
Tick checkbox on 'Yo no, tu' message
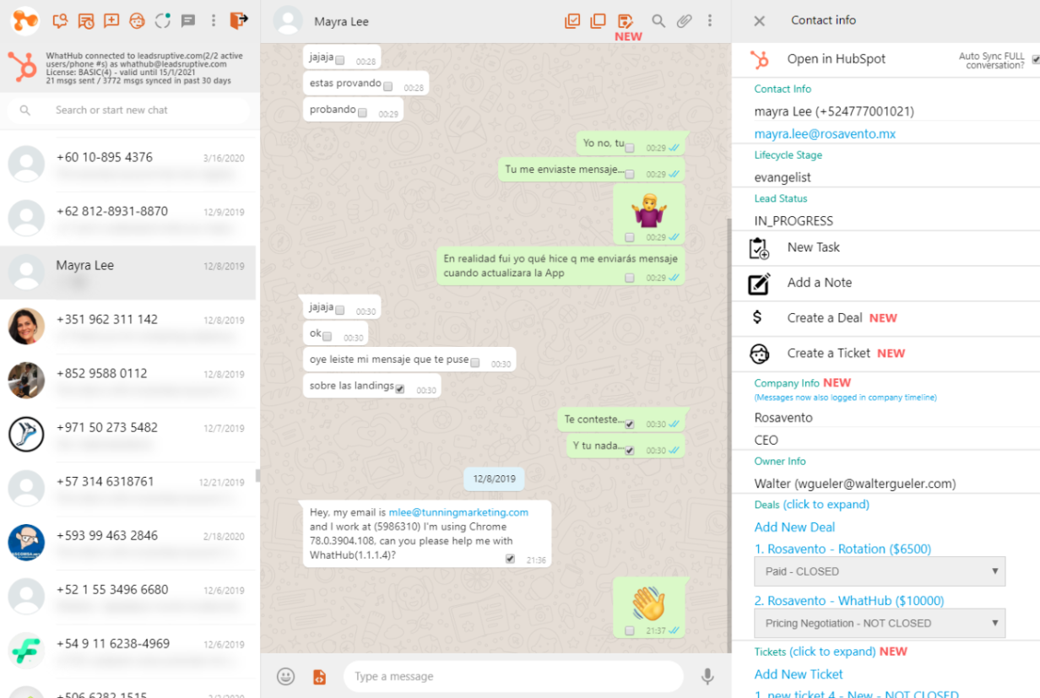[x=630, y=148]
